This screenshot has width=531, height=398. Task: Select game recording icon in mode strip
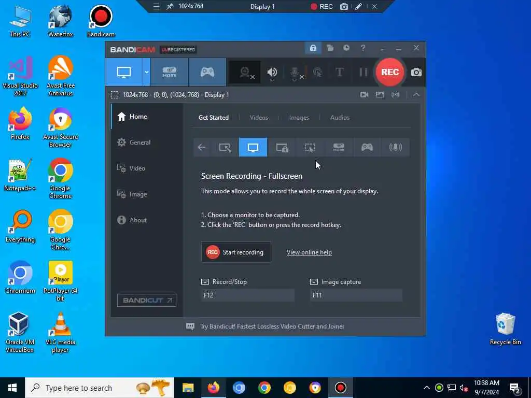click(367, 147)
